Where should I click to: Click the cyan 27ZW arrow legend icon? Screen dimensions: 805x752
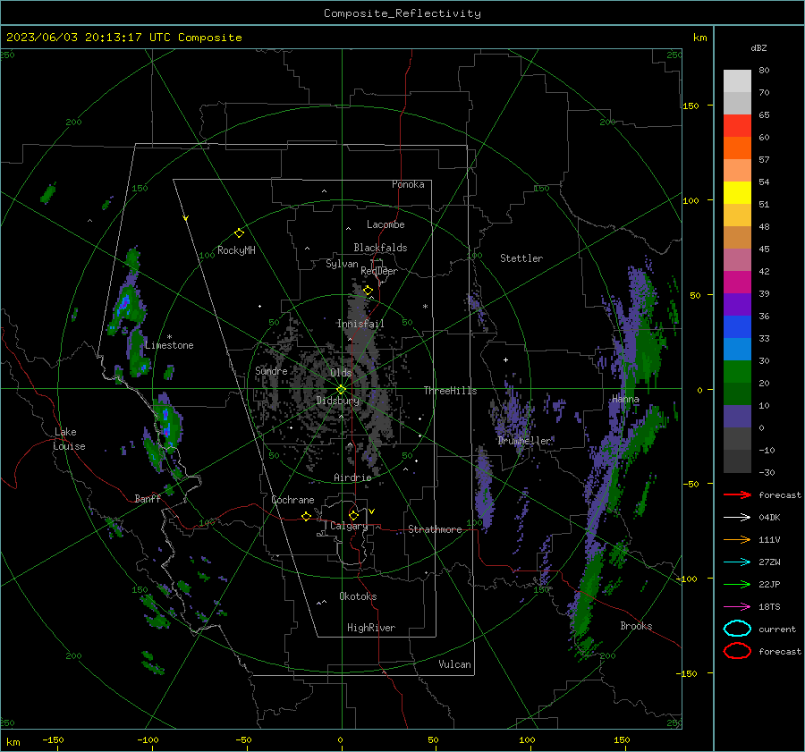click(x=737, y=562)
